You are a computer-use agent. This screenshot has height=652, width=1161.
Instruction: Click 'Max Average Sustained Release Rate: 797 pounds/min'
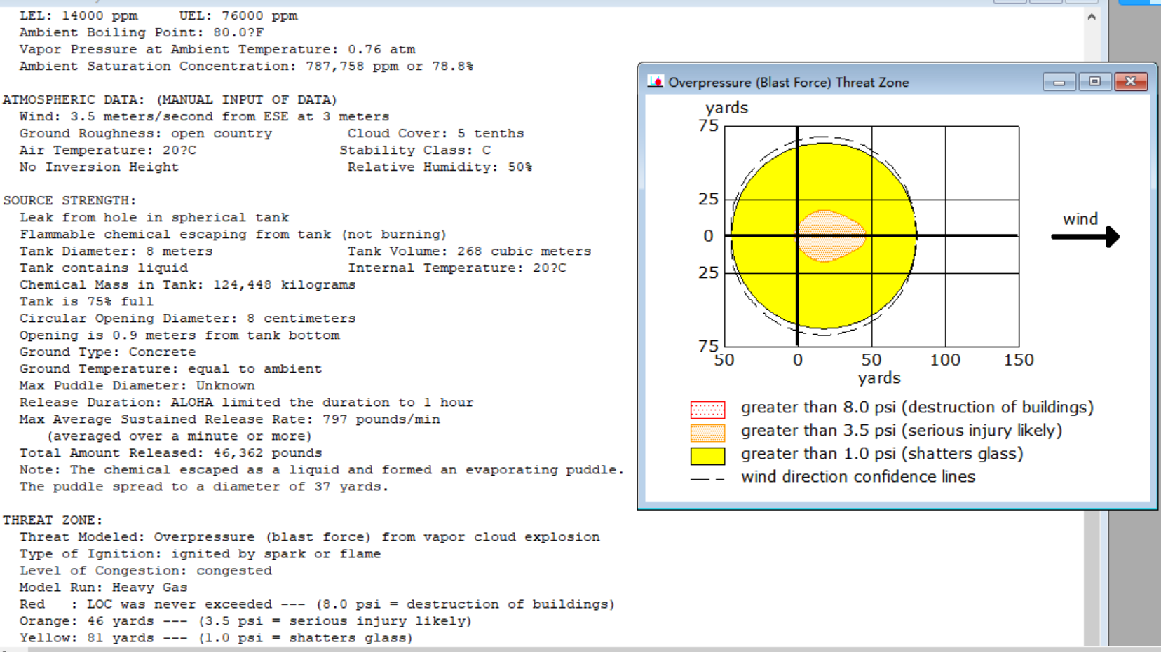click(229, 419)
